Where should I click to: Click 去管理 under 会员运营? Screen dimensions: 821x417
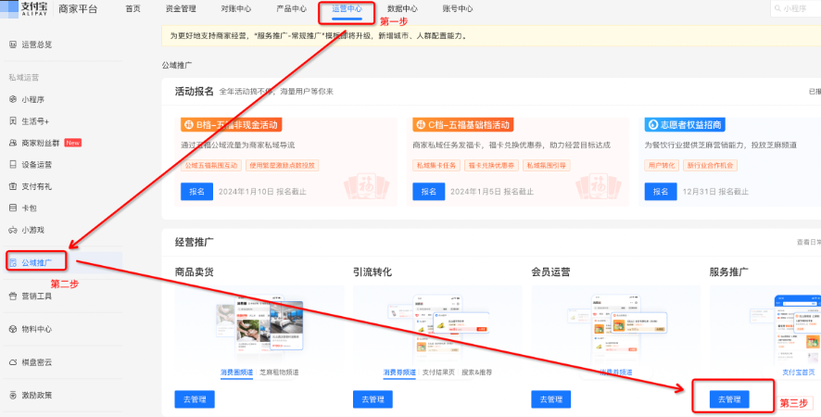pos(551,399)
